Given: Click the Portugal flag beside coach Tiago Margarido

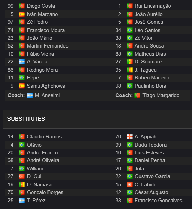Looking at the screenshot, I should pyautogui.click(x=137, y=95).
